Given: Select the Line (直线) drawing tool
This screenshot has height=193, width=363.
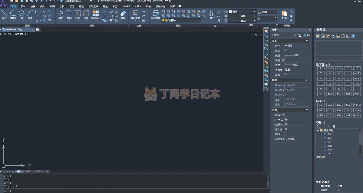Looking at the screenshot, I should pos(4,15).
